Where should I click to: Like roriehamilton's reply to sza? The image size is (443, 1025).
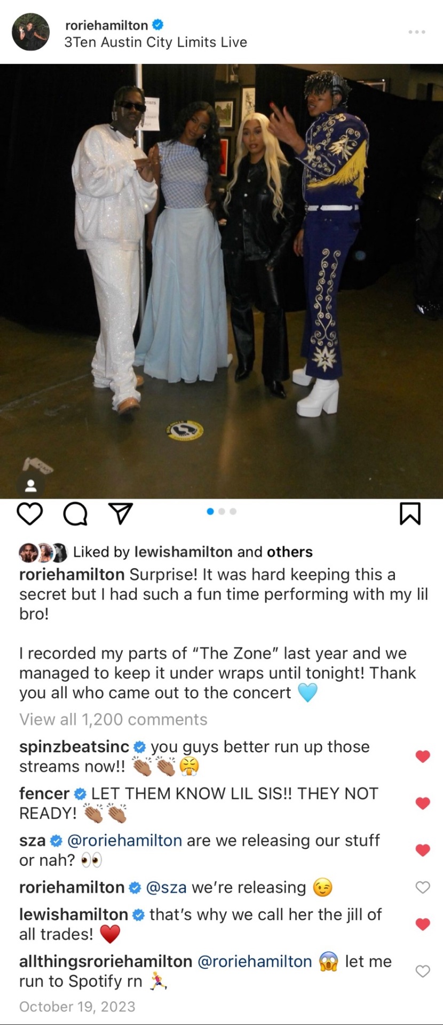[423, 887]
